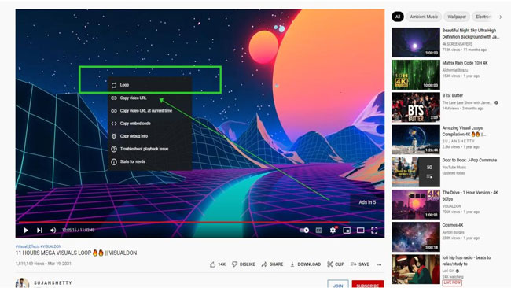Select the Wallpaper filter chip
This screenshot has height=288, width=511.
tap(457, 17)
